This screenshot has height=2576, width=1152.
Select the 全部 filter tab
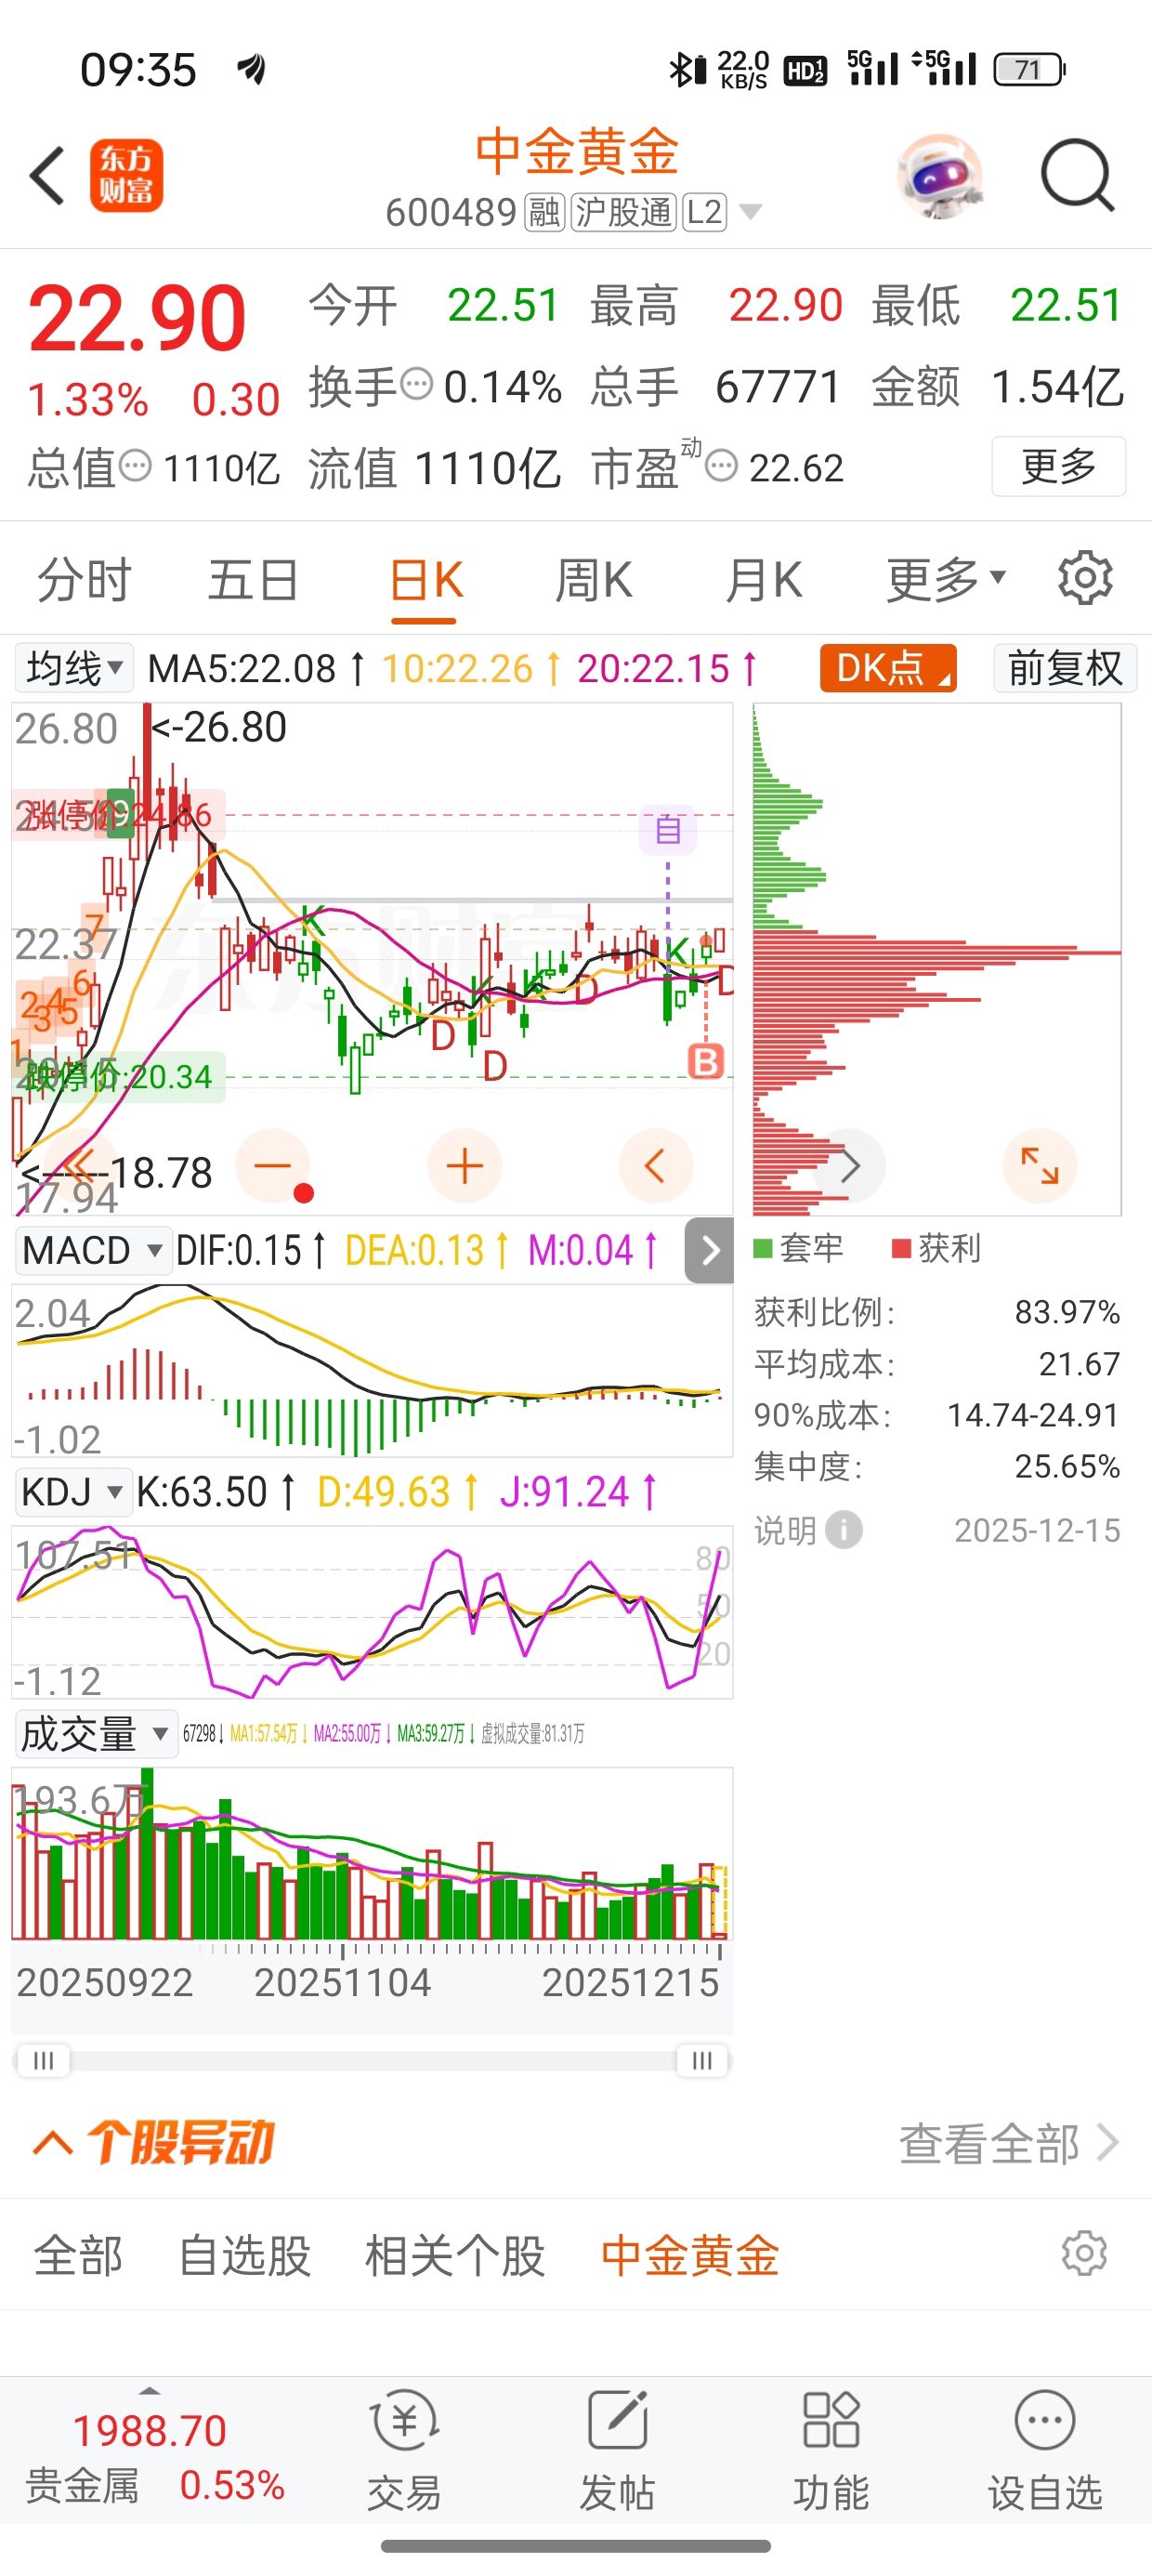[x=78, y=2256]
